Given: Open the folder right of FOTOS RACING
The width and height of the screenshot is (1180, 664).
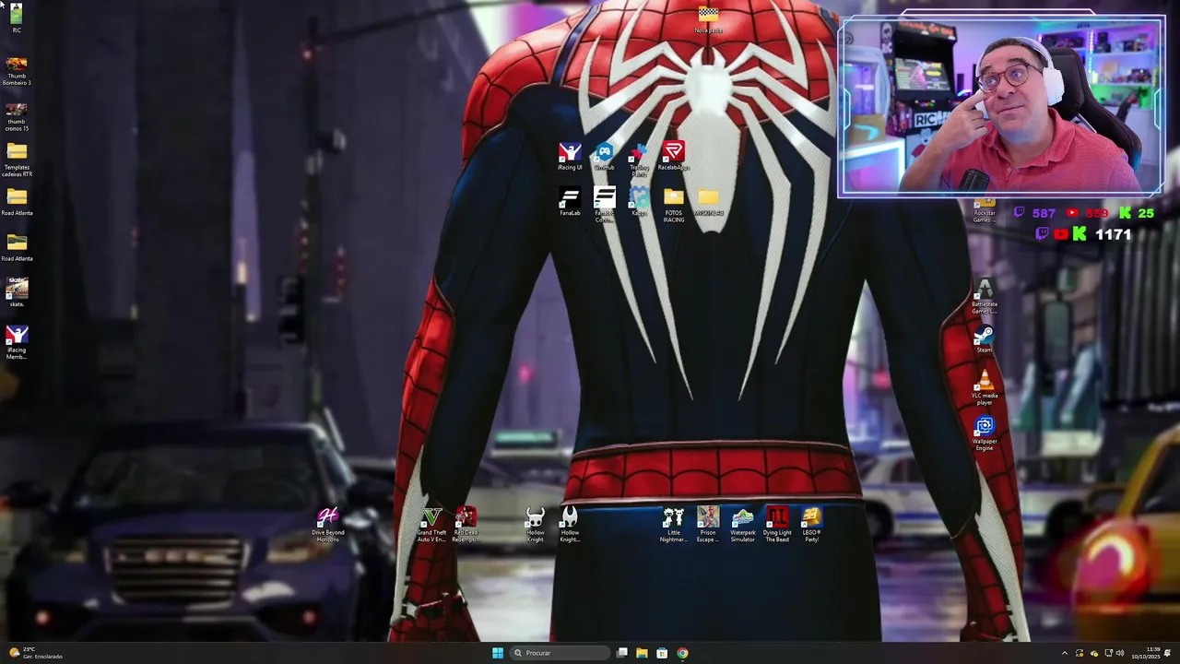Looking at the screenshot, I should tap(708, 203).
